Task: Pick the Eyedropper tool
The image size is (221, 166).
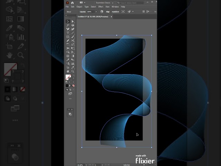Action: tap(68, 60)
